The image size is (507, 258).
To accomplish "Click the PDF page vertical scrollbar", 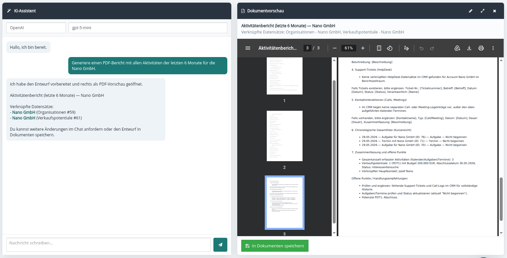I will coord(501,199).
